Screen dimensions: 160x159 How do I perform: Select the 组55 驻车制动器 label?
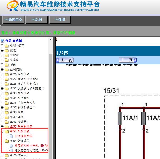[x=21, y=126]
